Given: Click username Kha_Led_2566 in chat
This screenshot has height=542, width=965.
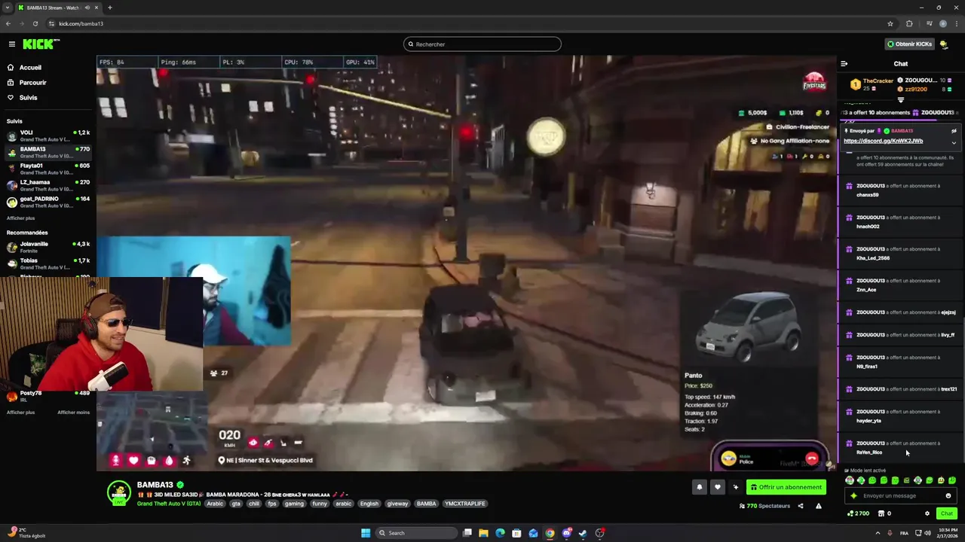Looking at the screenshot, I should (873, 258).
